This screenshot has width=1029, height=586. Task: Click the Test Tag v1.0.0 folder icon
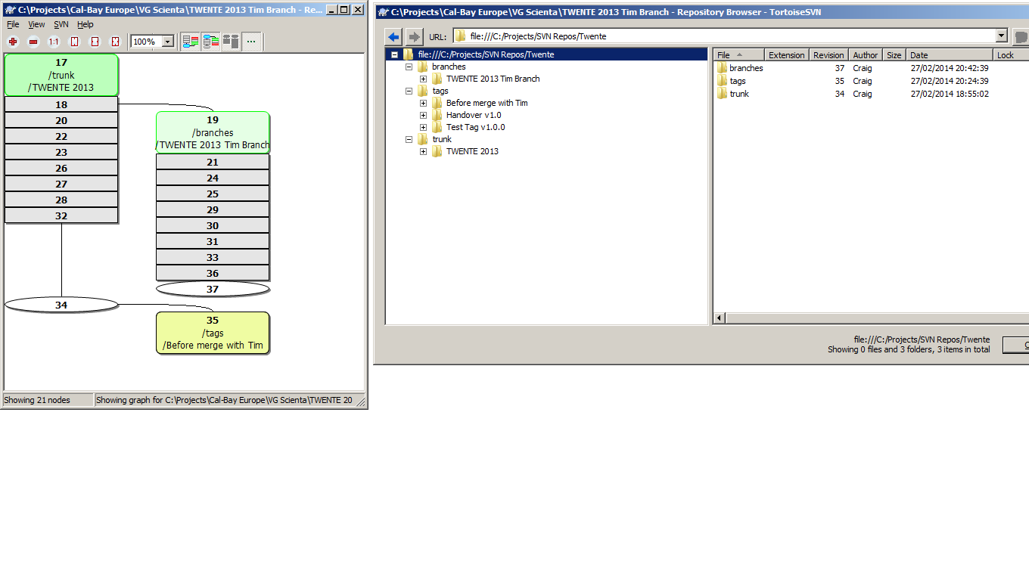pos(437,127)
